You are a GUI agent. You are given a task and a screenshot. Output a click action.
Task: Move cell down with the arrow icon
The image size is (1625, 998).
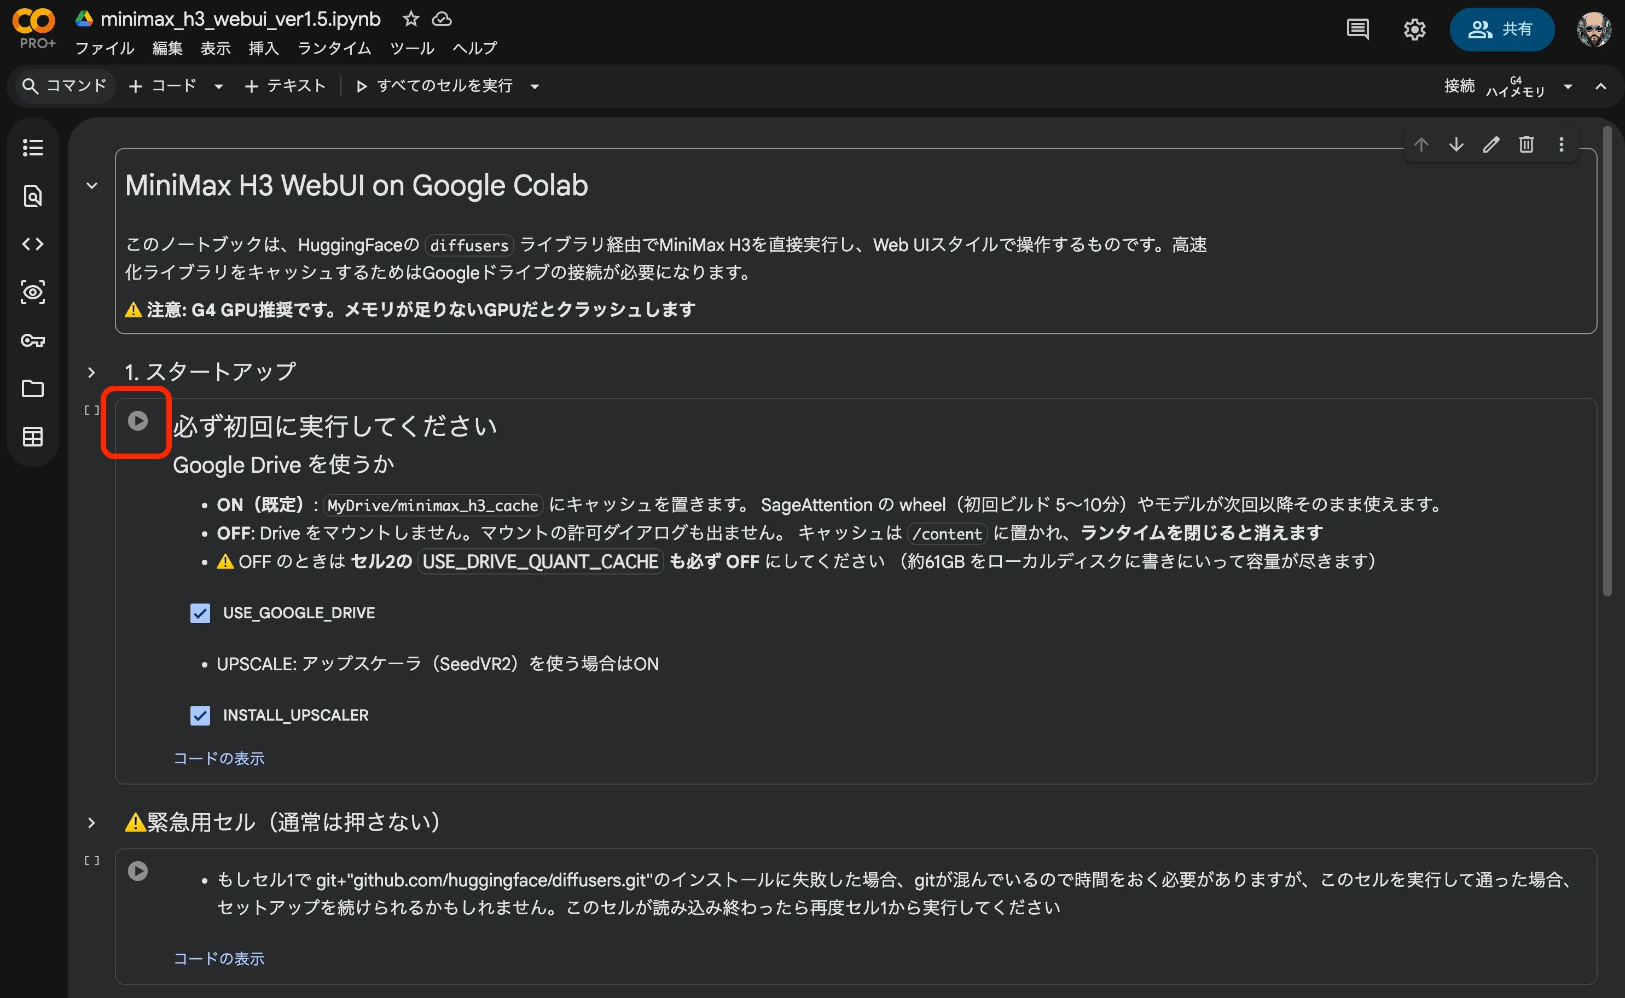tap(1456, 144)
